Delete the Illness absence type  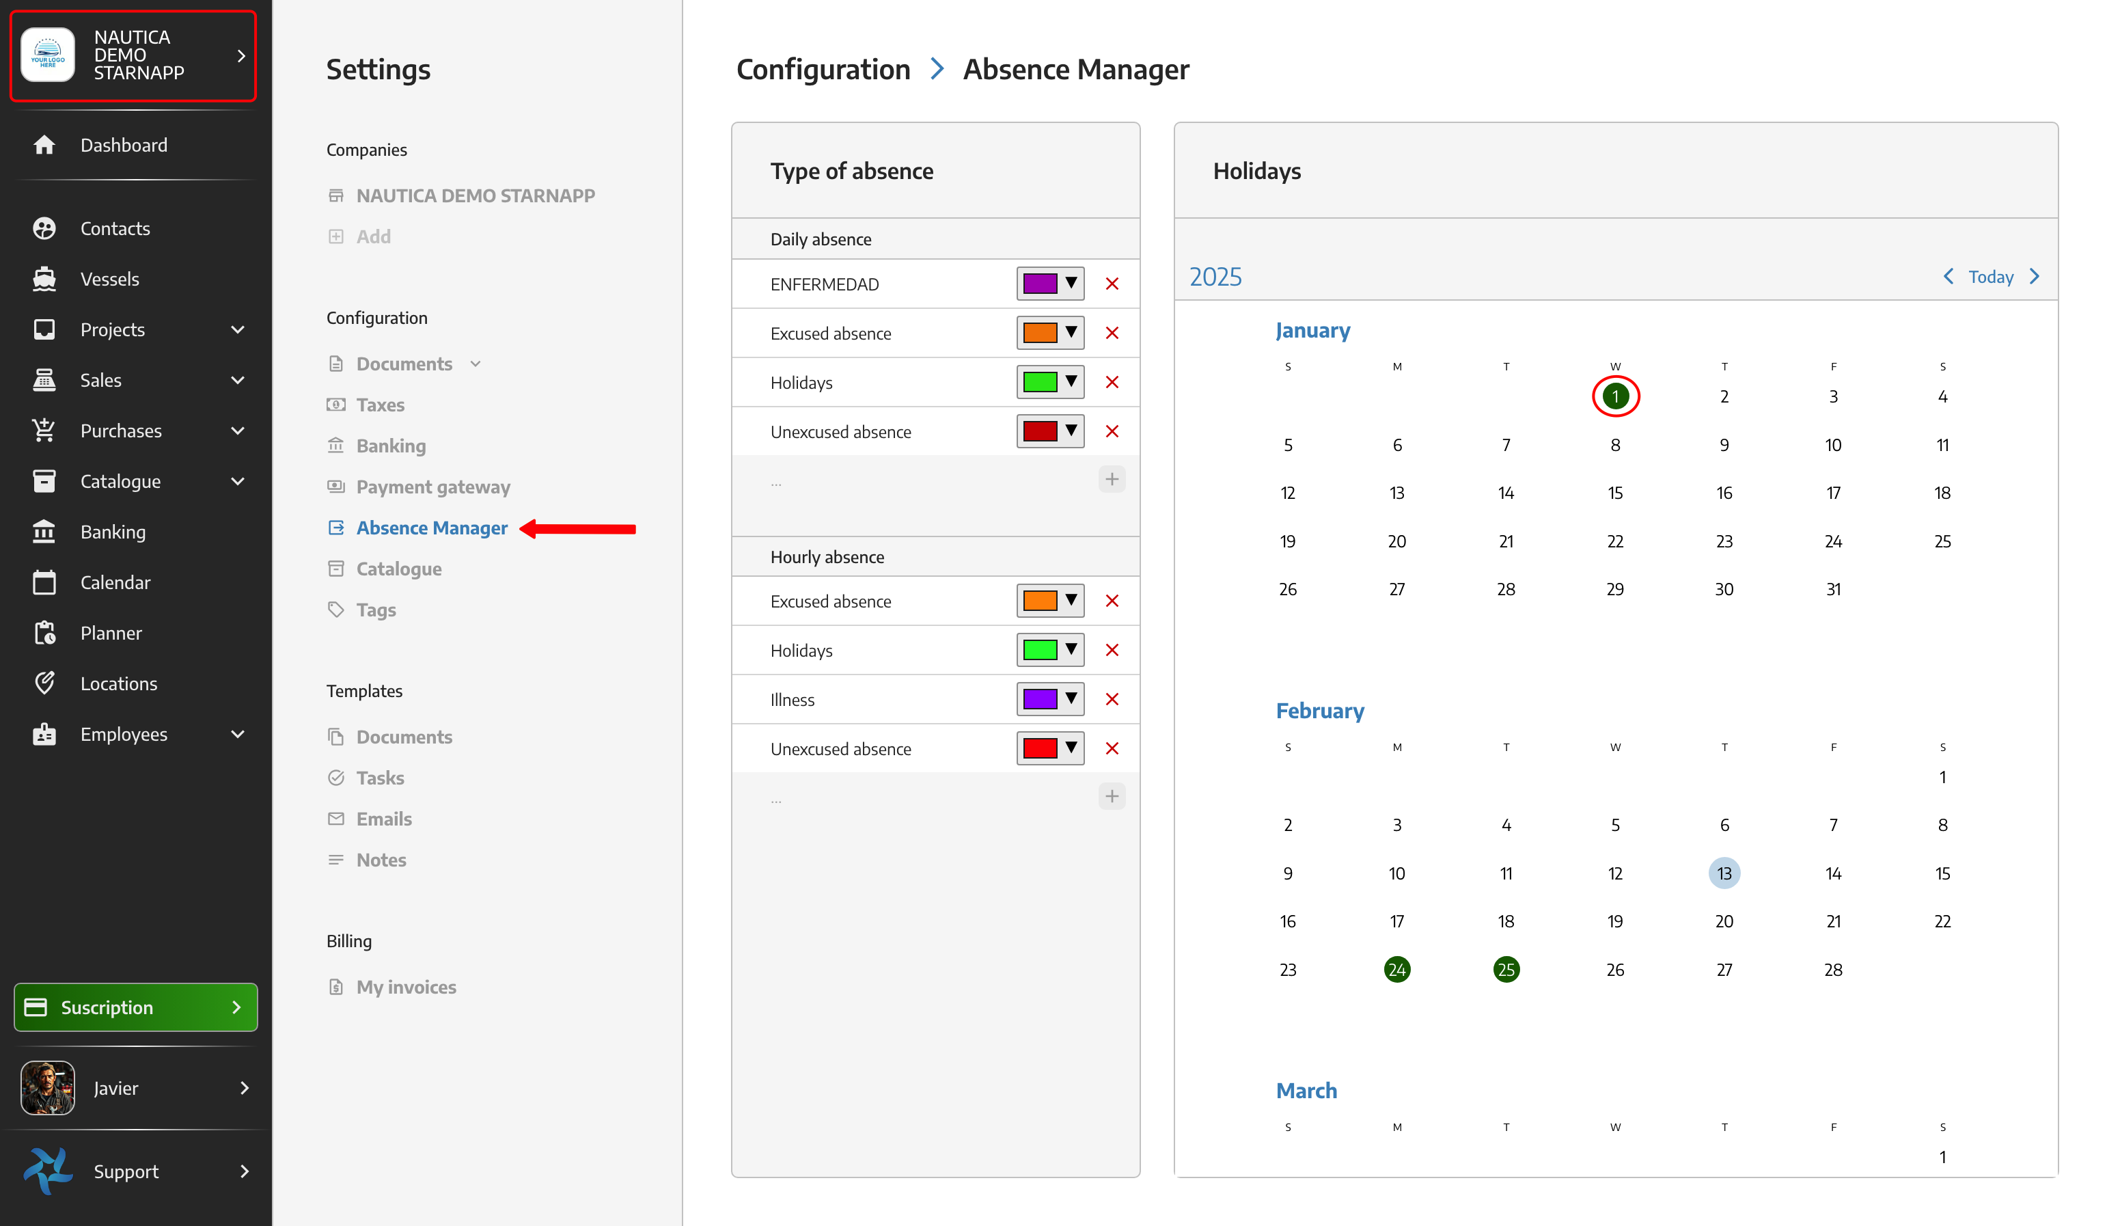(1112, 699)
